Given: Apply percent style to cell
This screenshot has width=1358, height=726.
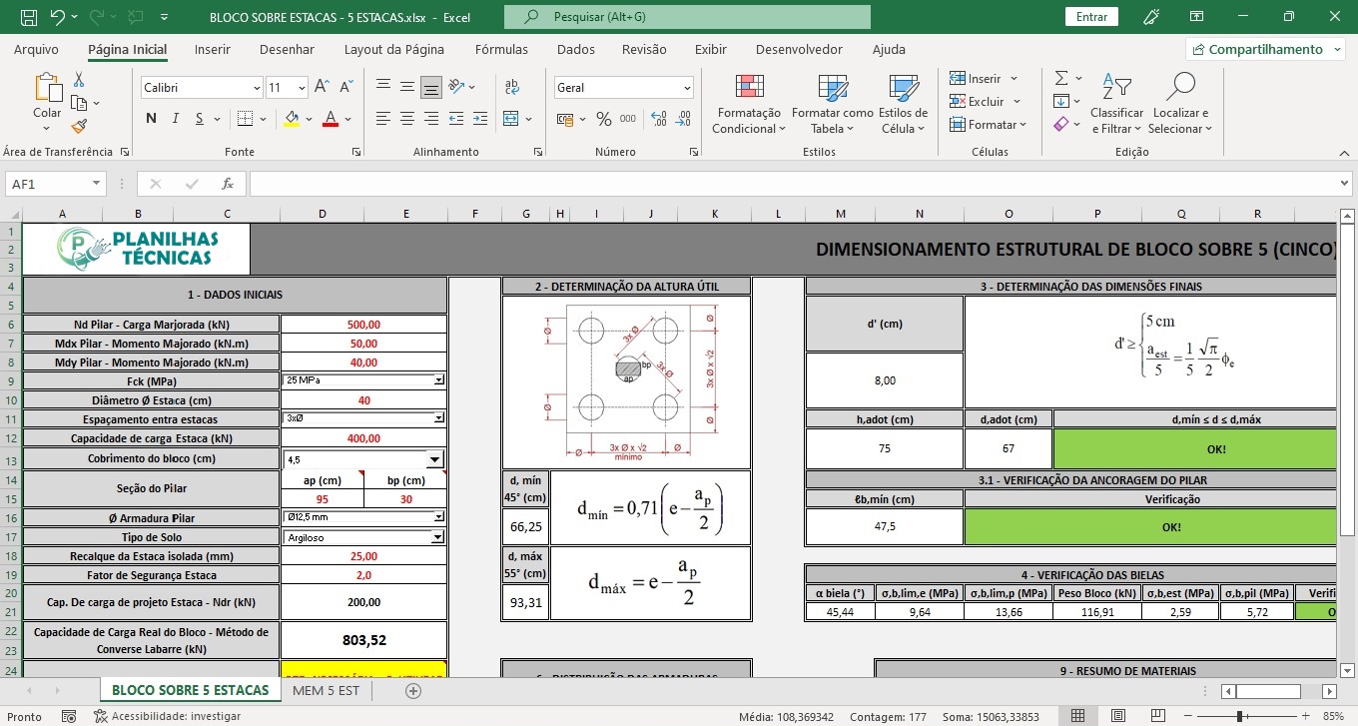Looking at the screenshot, I should pyautogui.click(x=603, y=119).
